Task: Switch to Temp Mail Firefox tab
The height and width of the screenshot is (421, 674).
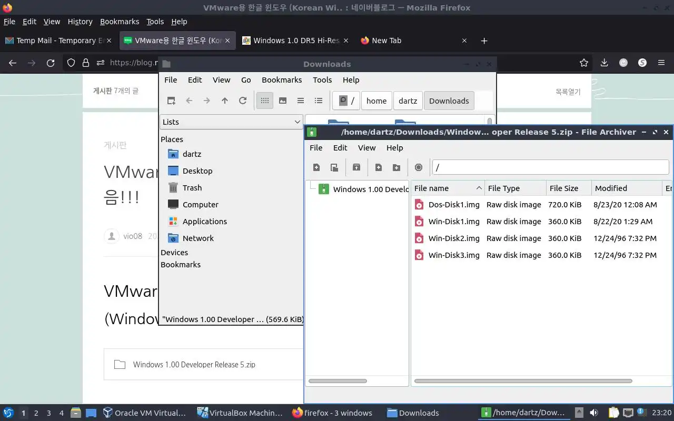Action: click(x=58, y=41)
